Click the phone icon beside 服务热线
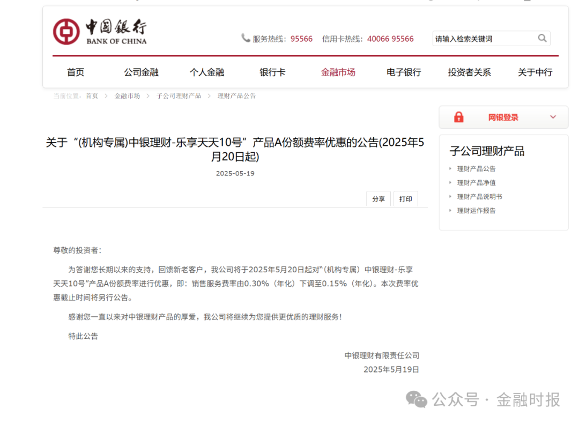The image size is (579, 423). tap(246, 38)
